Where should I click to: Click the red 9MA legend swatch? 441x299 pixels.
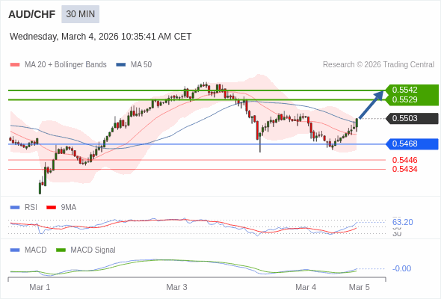[x=51, y=208]
